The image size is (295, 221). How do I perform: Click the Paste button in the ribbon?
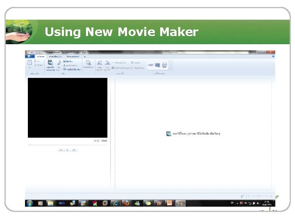tap(30, 64)
